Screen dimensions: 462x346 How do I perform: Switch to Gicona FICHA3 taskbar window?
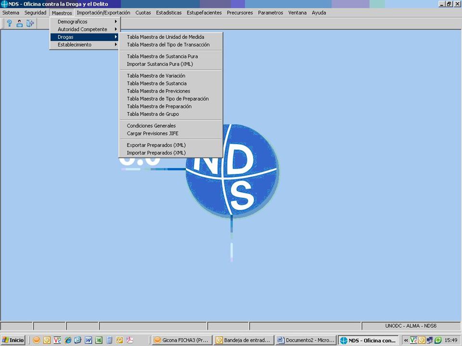pyautogui.click(x=182, y=340)
